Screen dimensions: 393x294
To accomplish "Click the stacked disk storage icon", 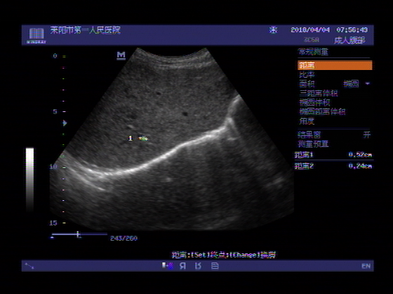I will pyautogui.click(x=215, y=266).
